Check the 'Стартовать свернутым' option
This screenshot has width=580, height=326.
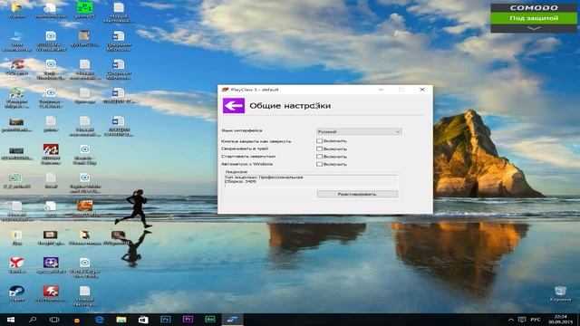coord(319,157)
